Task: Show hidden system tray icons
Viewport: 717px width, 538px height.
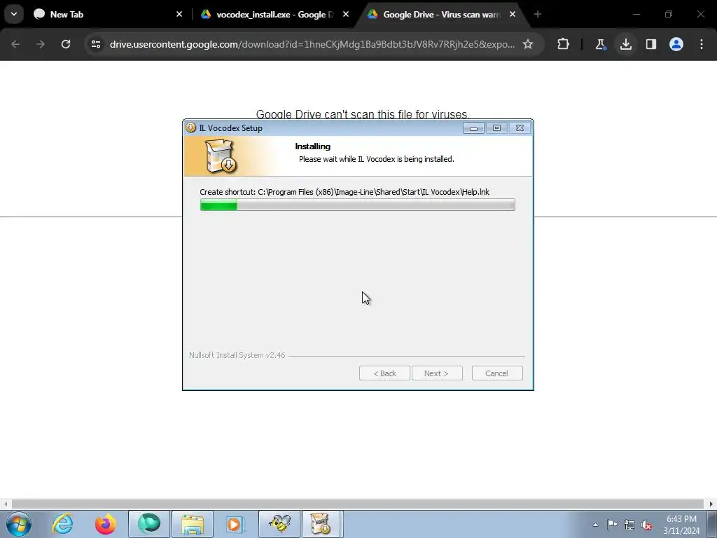Action: click(595, 525)
